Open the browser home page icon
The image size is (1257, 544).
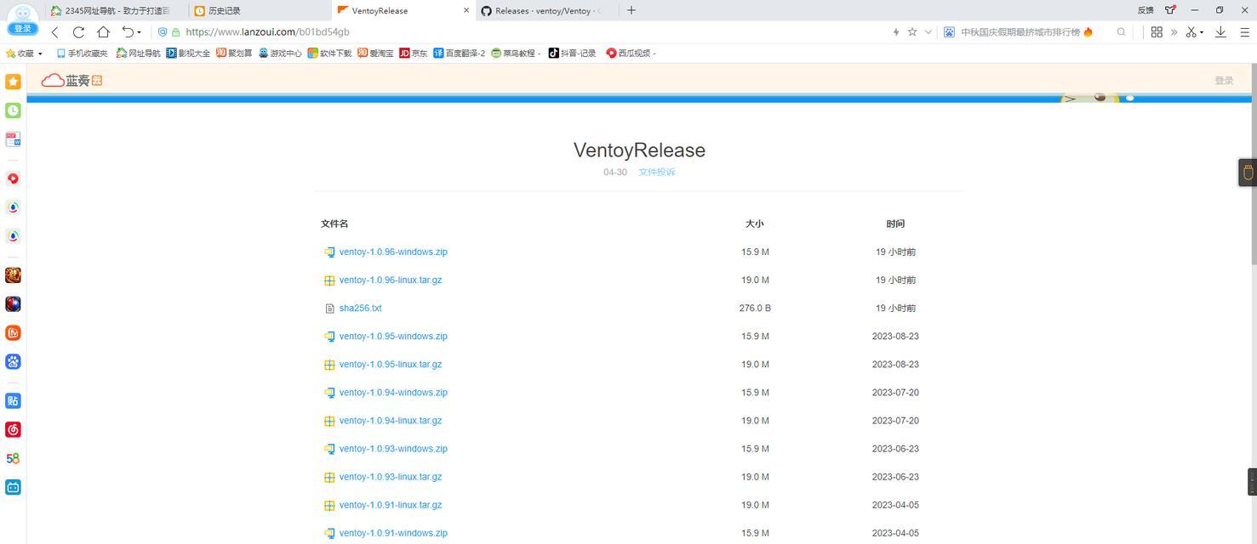coord(103,32)
